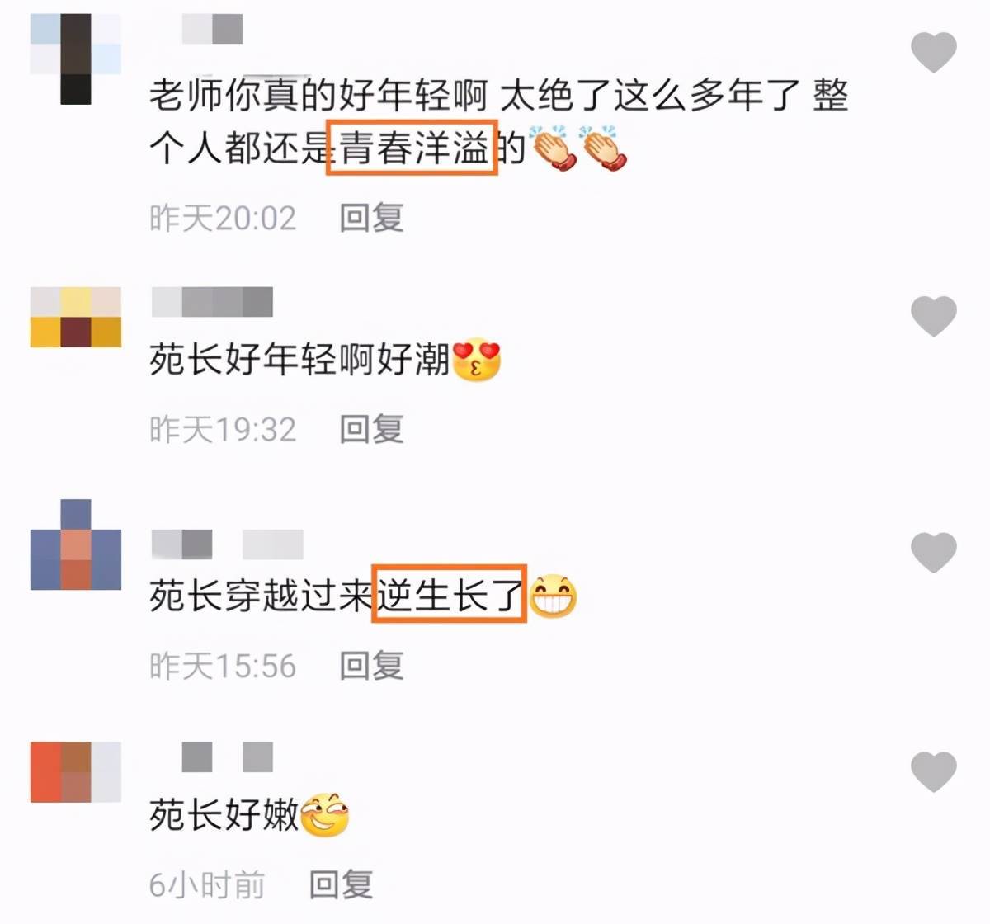Tap heart next to 苑长好嫩 comment

tap(933, 772)
